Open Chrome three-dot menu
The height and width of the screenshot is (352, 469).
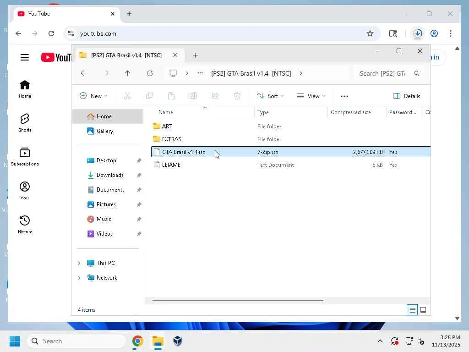coord(451,33)
